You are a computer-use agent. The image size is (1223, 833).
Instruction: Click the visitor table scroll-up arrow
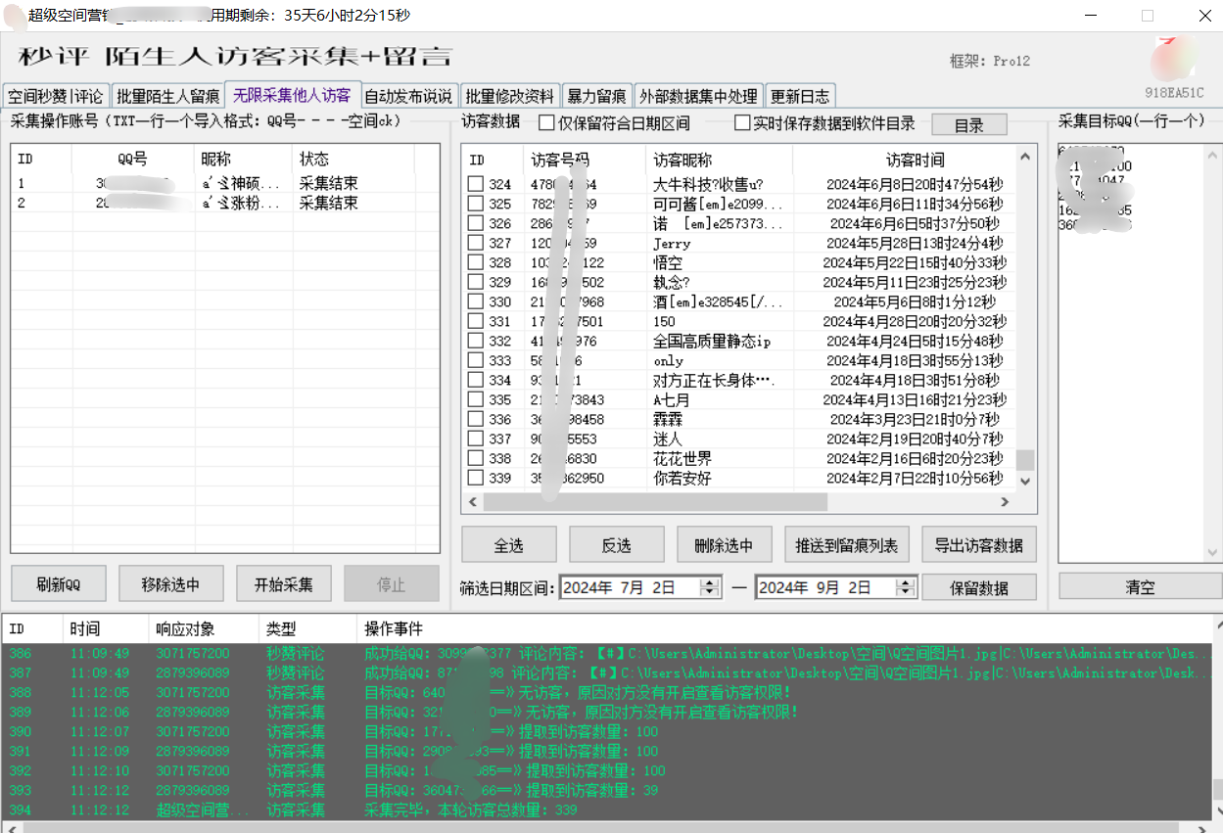1025,157
